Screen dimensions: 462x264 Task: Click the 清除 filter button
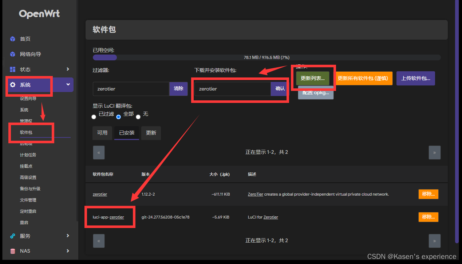178,89
